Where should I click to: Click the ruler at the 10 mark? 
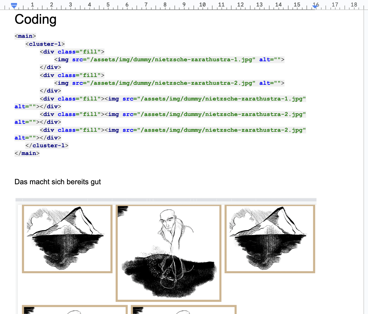(202, 5)
